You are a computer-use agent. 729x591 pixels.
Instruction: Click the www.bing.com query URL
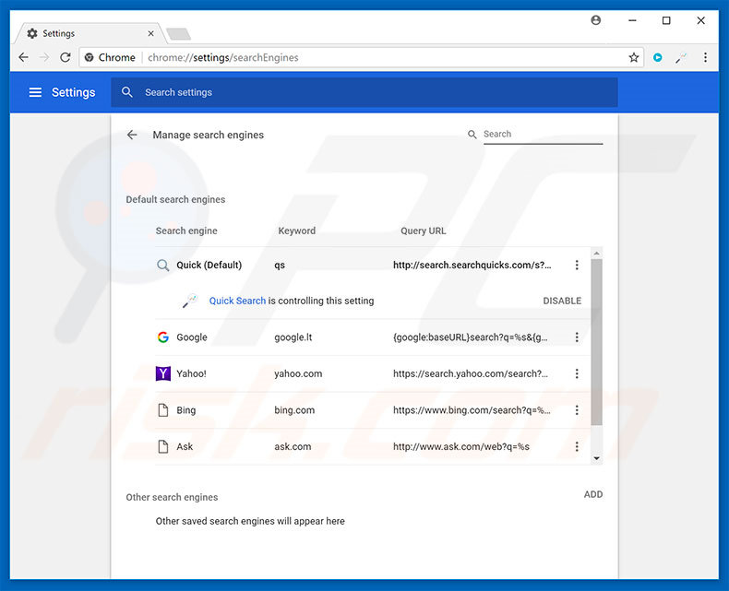click(x=472, y=410)
